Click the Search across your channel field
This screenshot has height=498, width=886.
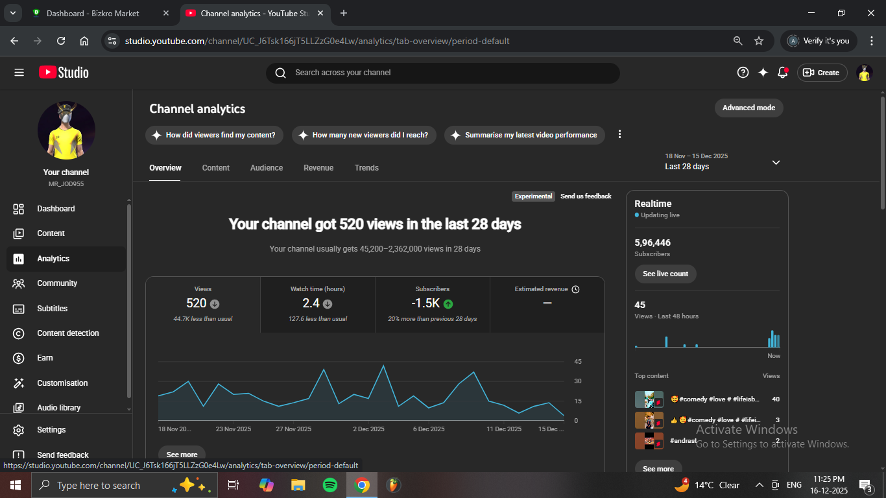[442, 73]
